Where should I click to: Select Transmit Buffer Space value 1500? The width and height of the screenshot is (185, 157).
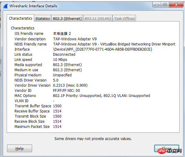[57, 106]
